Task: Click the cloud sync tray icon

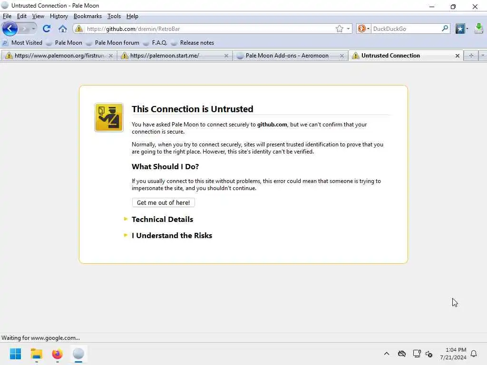Action: tap(402, 354)
